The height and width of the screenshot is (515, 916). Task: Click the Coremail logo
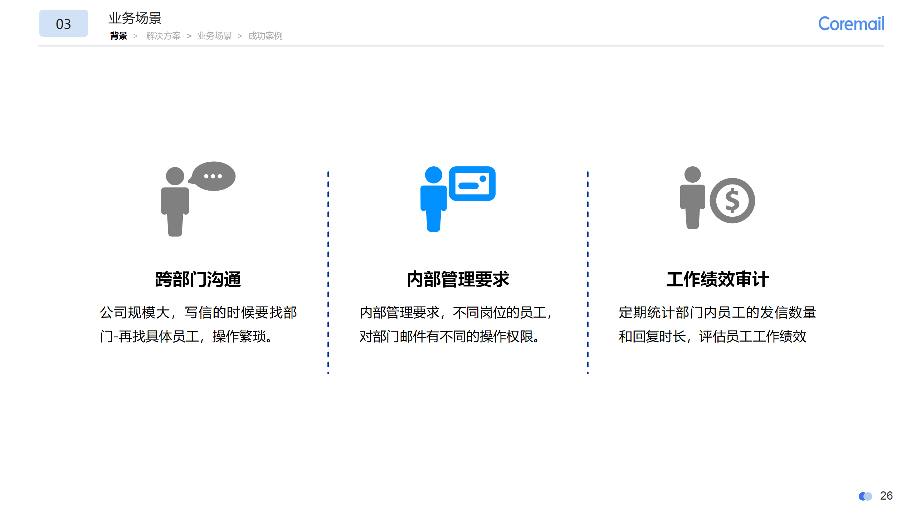pyautogui.click(x=851, y=24)
